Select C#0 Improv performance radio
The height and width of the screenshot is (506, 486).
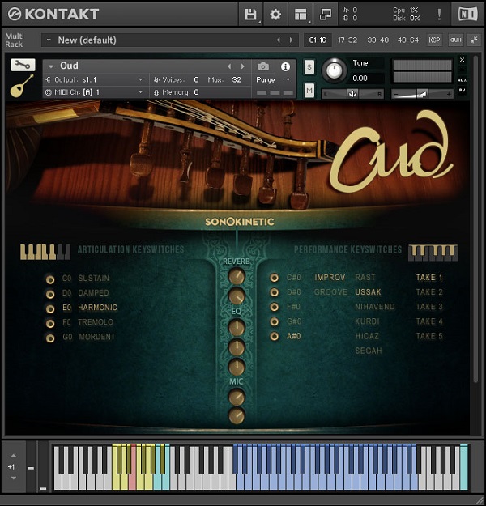coord(274,278)
